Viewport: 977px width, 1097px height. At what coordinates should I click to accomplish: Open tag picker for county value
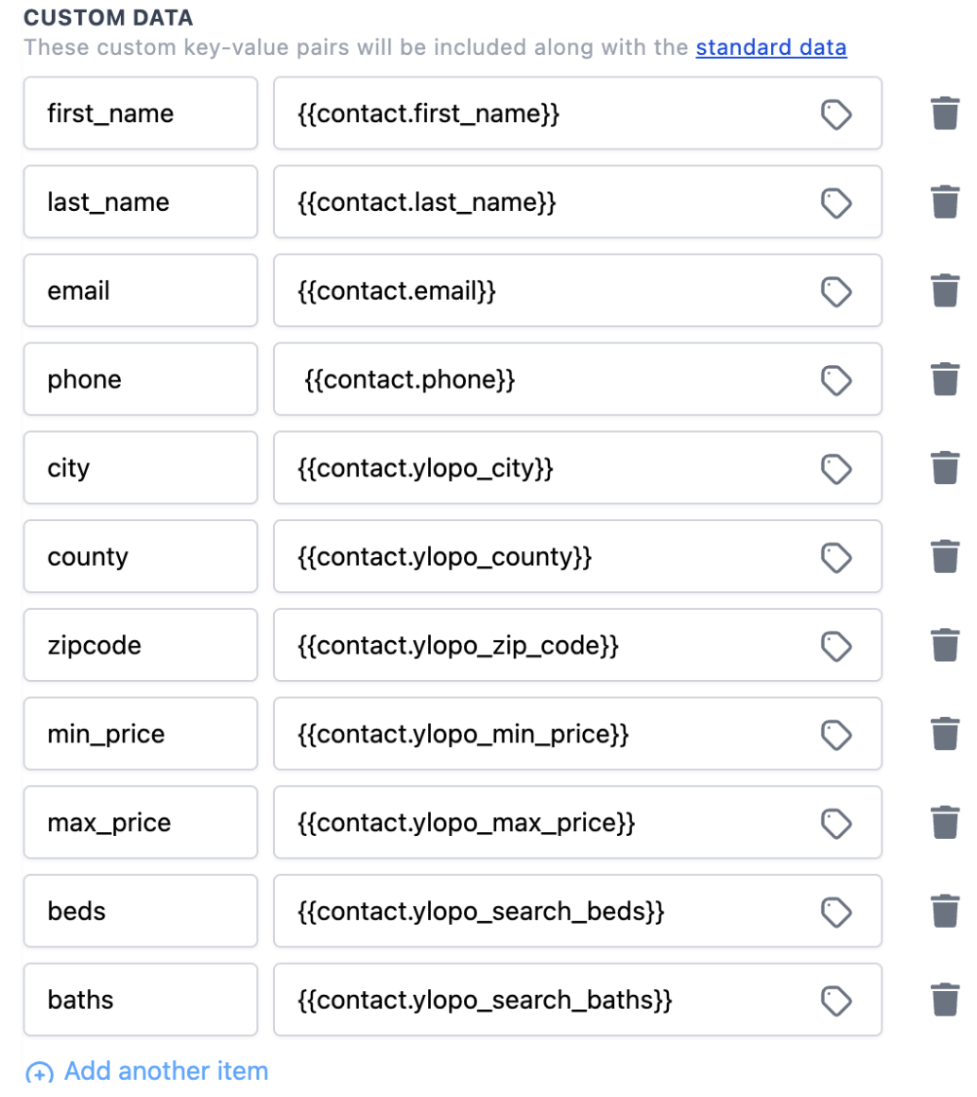pyautogui.click(x=835, y=557)
